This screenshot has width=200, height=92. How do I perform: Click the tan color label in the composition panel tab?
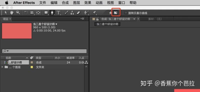(x=94, y=19)
